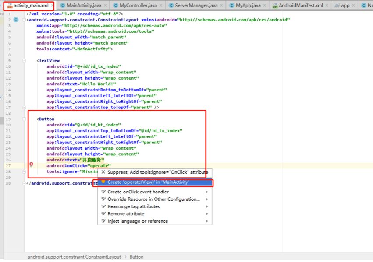
Task: Expand submenu arrow for Inject language or reference
Action: pyautogui.click(x=207, y=221)
